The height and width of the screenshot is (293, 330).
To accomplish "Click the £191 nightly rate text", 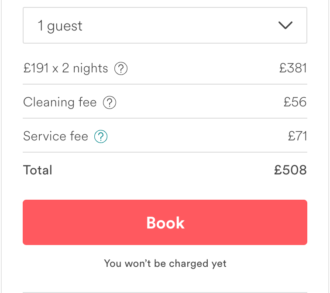I will [36, 68].
